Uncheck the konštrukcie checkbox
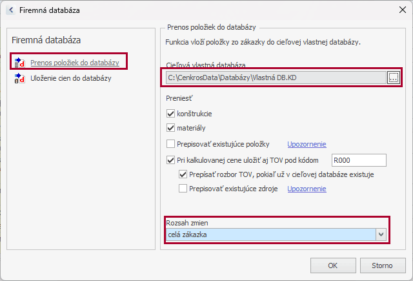 171,113
